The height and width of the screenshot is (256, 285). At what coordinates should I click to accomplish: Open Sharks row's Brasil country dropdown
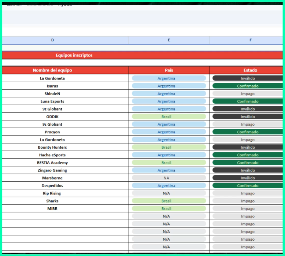pos(169,201)
